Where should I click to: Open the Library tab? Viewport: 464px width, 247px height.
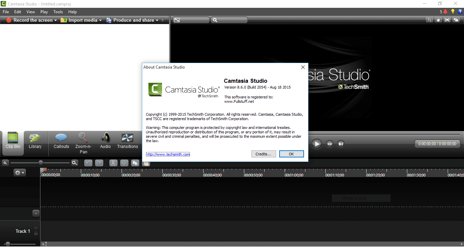coord(35,141)
